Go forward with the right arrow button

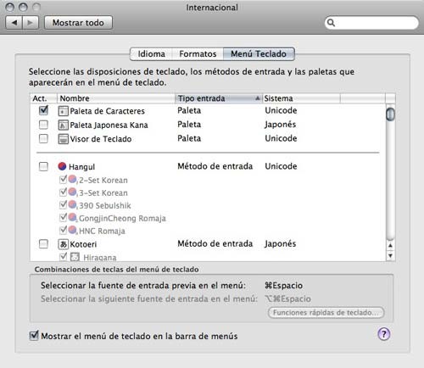[31, 23]
